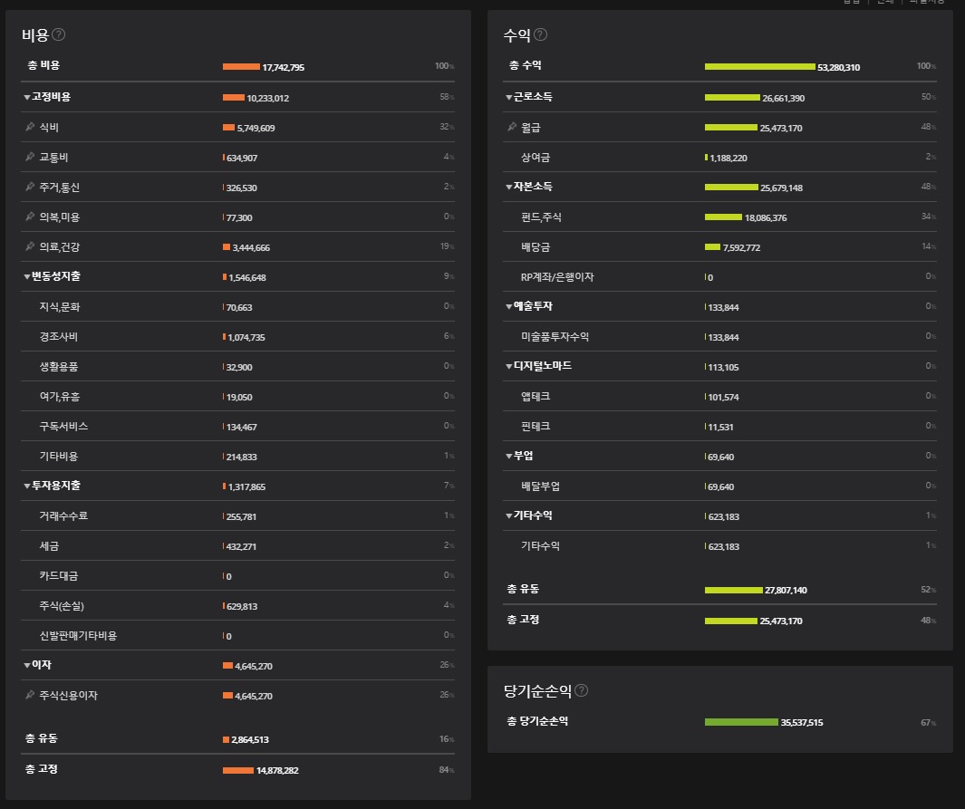Click the 거래수수료 row label
Viewport: 965px width, 809px height.
[63, 516]
